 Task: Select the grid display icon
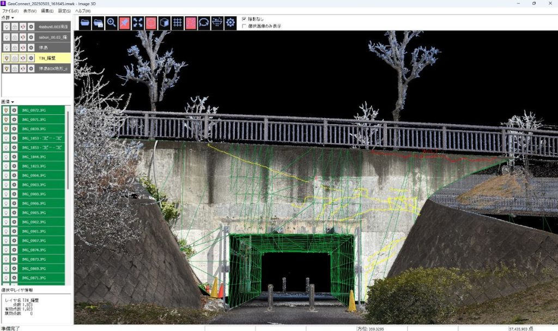[177, 23]
